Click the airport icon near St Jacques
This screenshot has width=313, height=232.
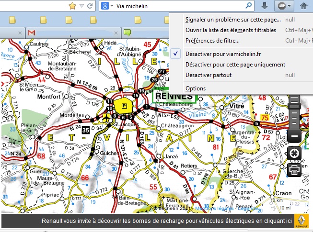tap(106, 118)
